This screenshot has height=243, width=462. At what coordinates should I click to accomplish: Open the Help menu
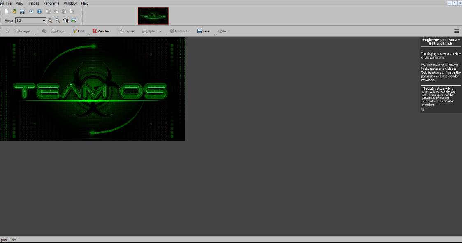pyautogui.click(x=85, y=3)
